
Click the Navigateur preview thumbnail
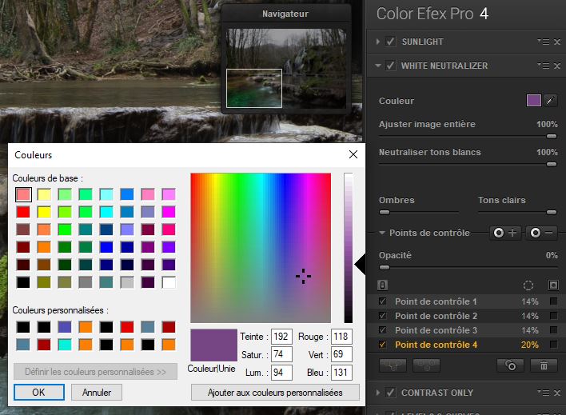click(x=286, y=69)
